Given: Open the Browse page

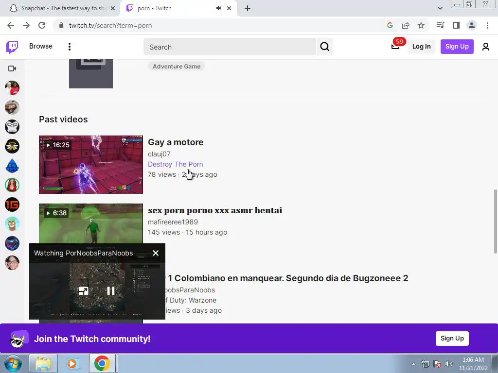Looking at the screenshot, I should (41, 46).
